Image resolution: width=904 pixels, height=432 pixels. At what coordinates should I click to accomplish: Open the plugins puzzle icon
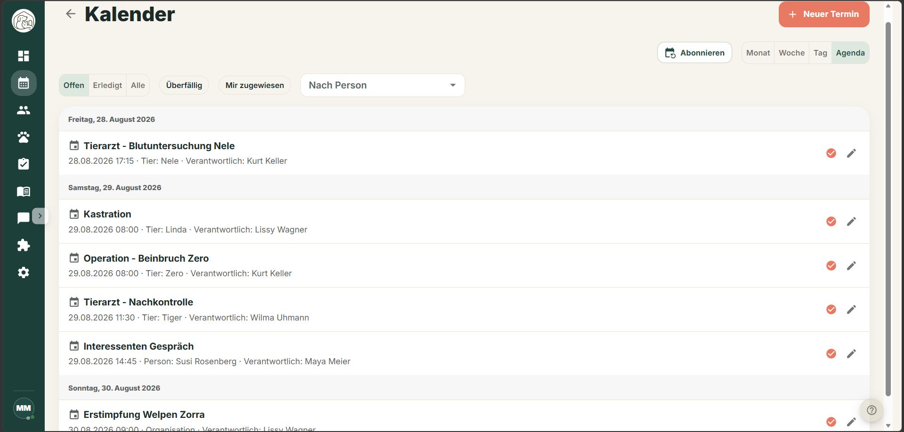24,245
